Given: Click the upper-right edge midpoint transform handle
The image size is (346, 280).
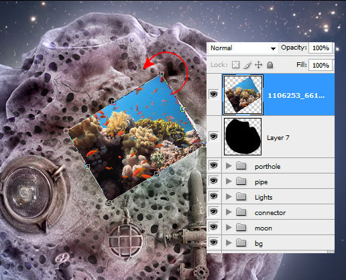Looking at the screenshot, I should (x=182, y=109).
